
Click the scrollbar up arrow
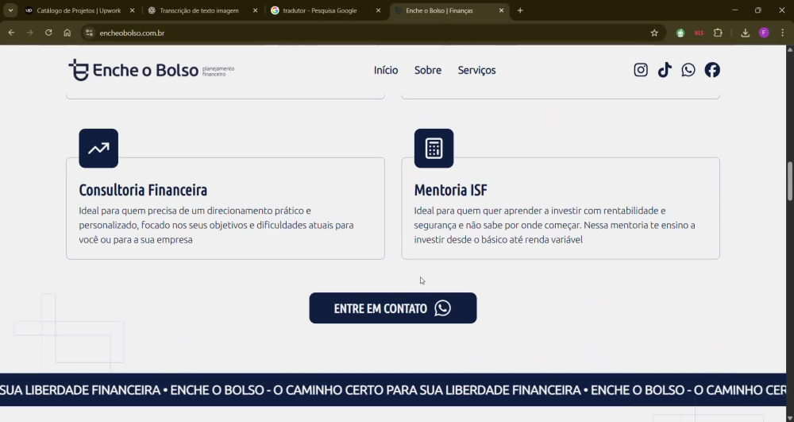click(789, 49)
